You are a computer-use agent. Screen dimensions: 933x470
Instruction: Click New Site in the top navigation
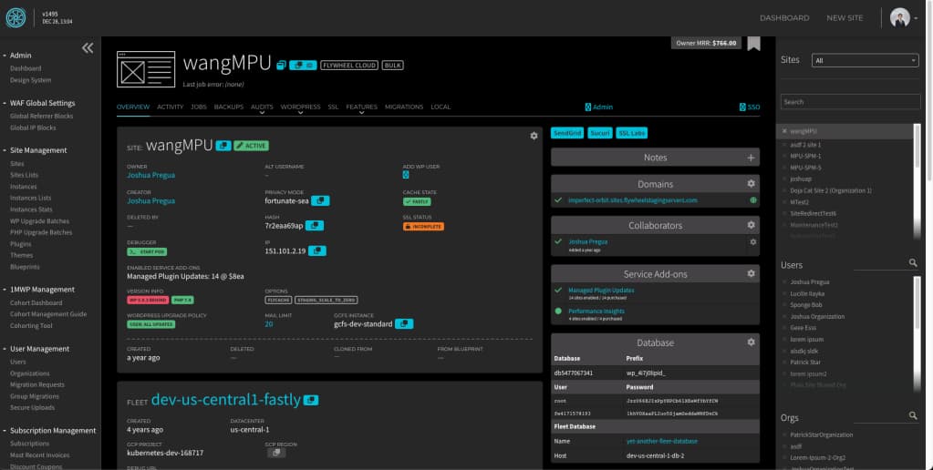coord(845,18)
